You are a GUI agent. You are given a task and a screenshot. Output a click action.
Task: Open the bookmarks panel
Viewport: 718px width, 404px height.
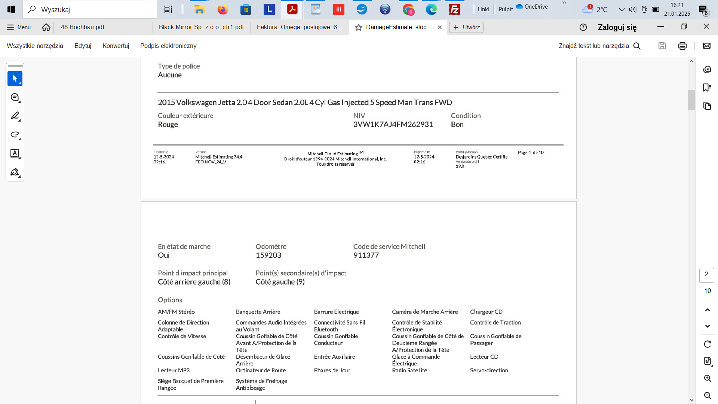click(707, 88)
